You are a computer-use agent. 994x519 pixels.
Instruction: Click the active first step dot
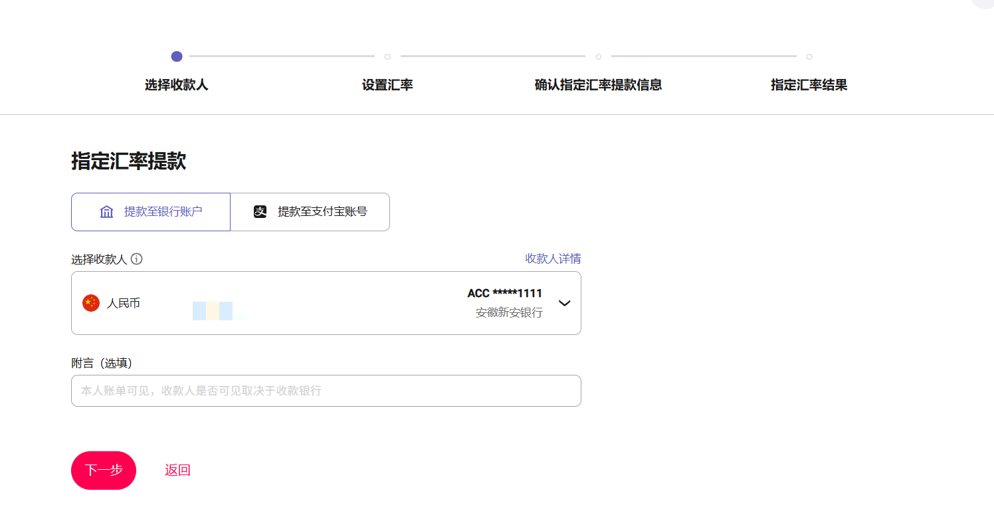(x=177, y=56)
